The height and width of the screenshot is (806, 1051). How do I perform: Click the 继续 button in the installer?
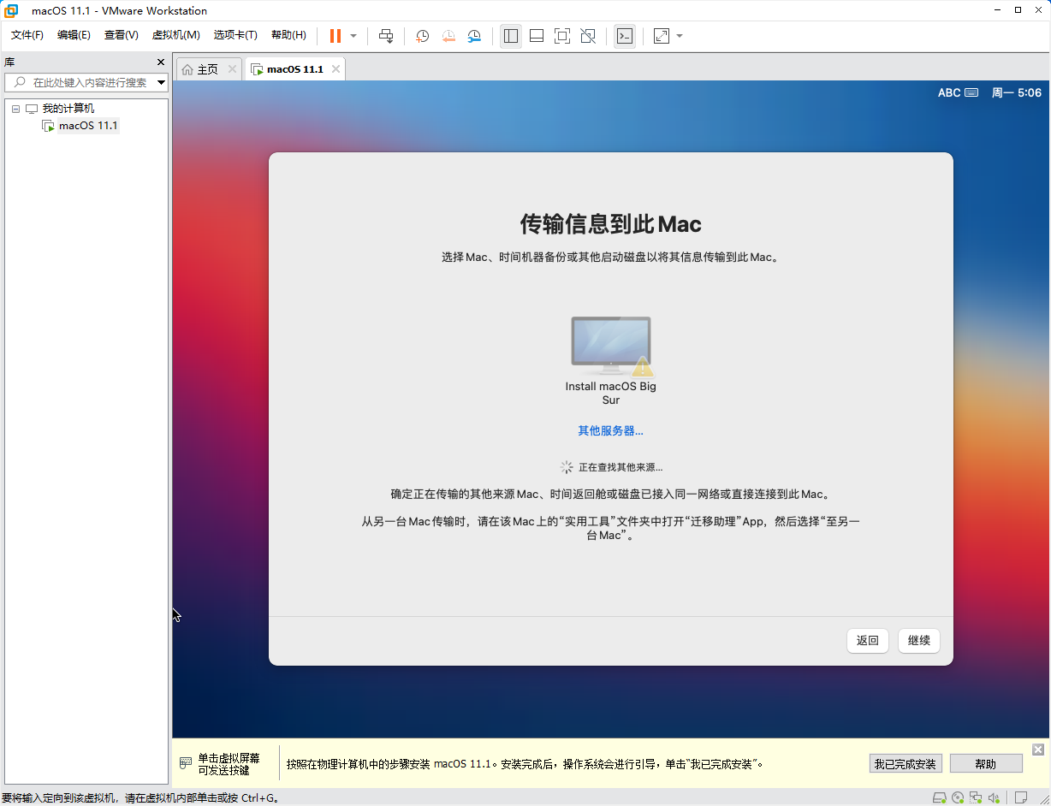918,640
